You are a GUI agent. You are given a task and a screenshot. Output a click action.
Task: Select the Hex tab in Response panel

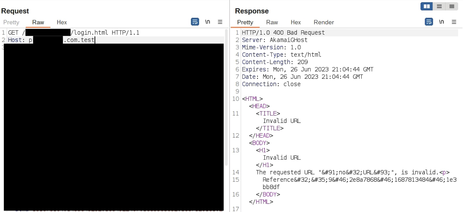pyautogui.click(x=296, y=22)
